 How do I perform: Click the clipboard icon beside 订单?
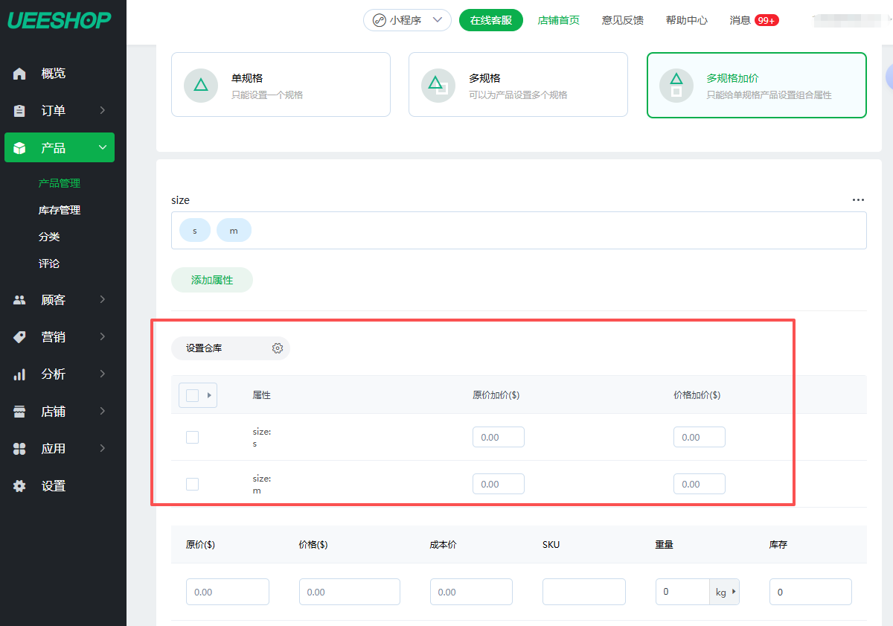20,111
